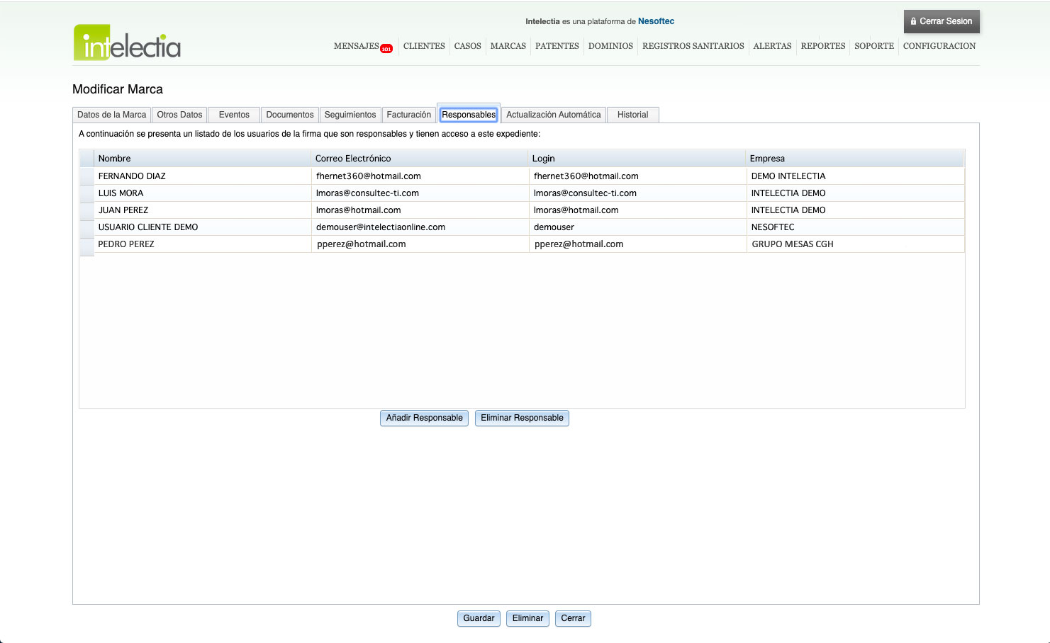Click the Eliminar Responsable button
Image resolution: width=1050 pixels, height=643 pixels.
522,418
